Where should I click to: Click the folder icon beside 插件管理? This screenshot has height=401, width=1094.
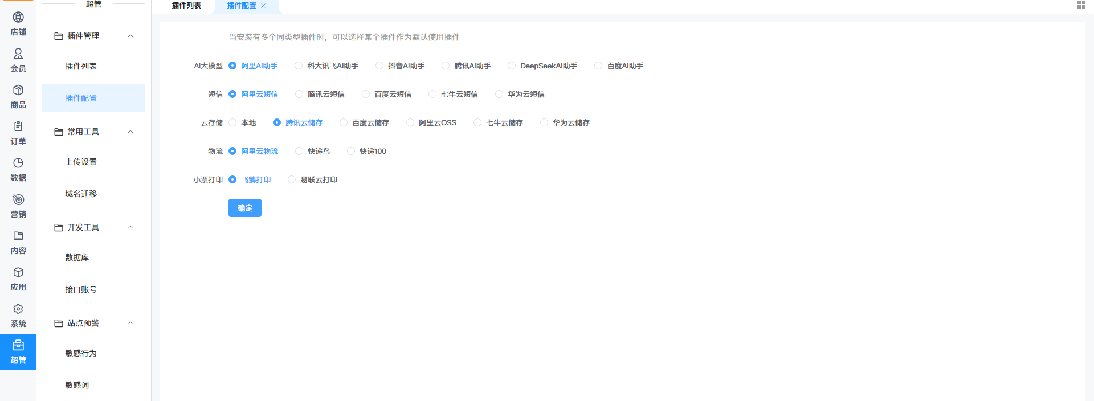(x=59, y=36)
